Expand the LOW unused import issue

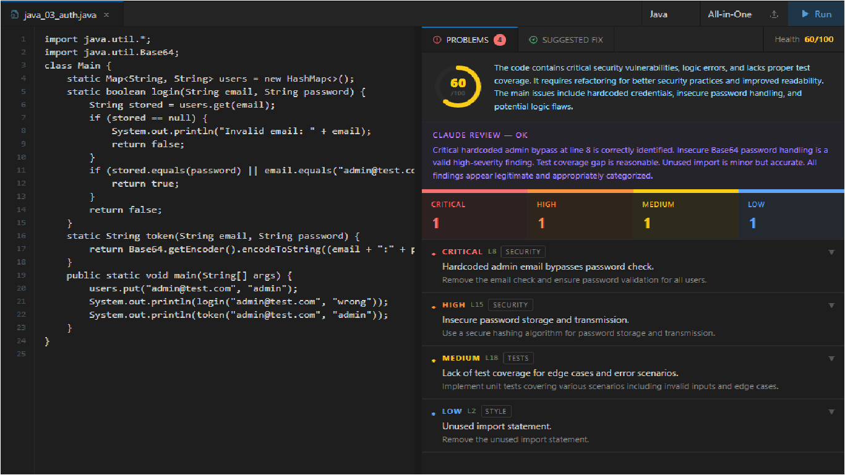coord(832,412)
